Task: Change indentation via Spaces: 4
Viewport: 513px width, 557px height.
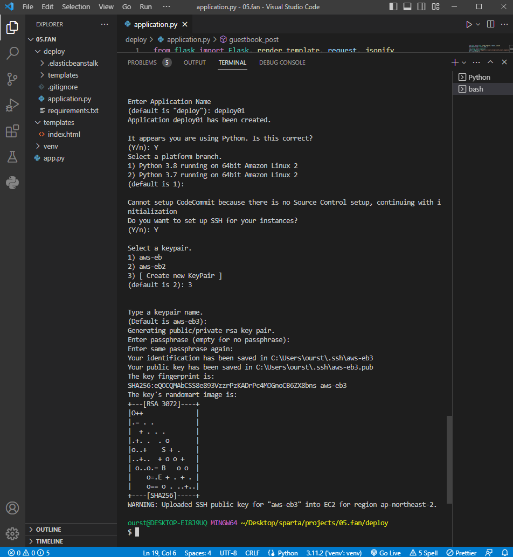Action: click(198, 553)
